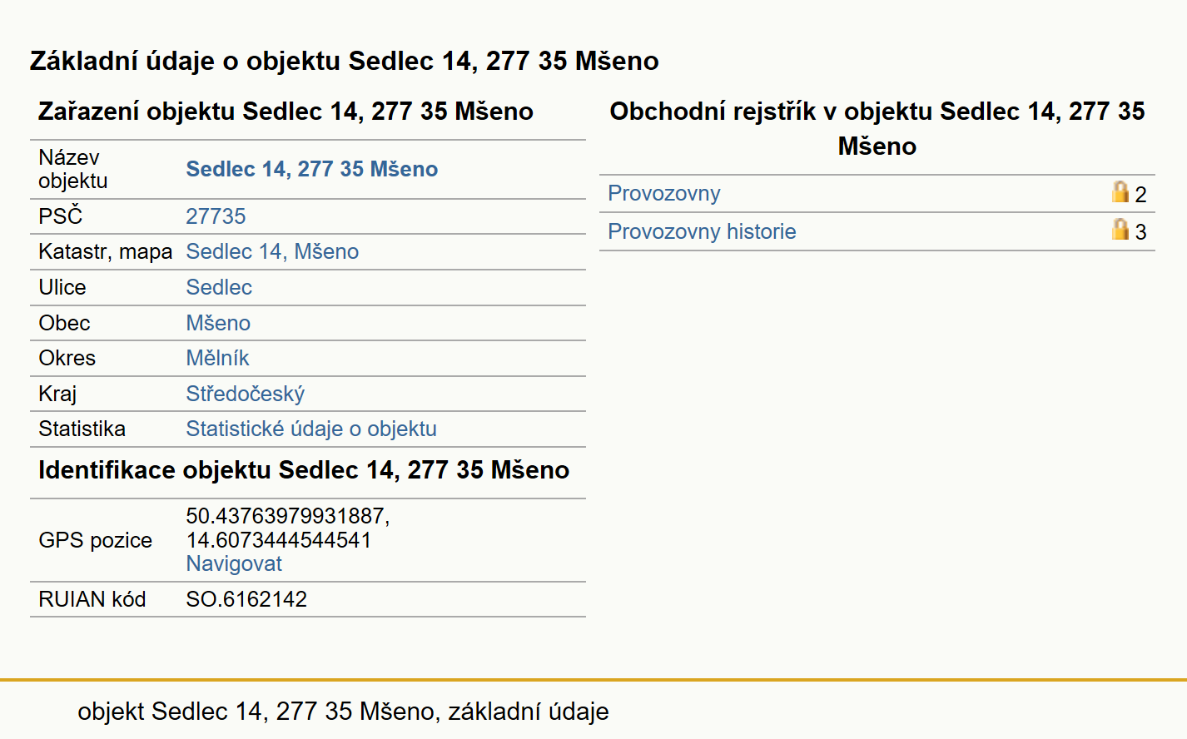1187x739 pixels.
Task: Go to the Mělník district link
Action: (217, 358)
